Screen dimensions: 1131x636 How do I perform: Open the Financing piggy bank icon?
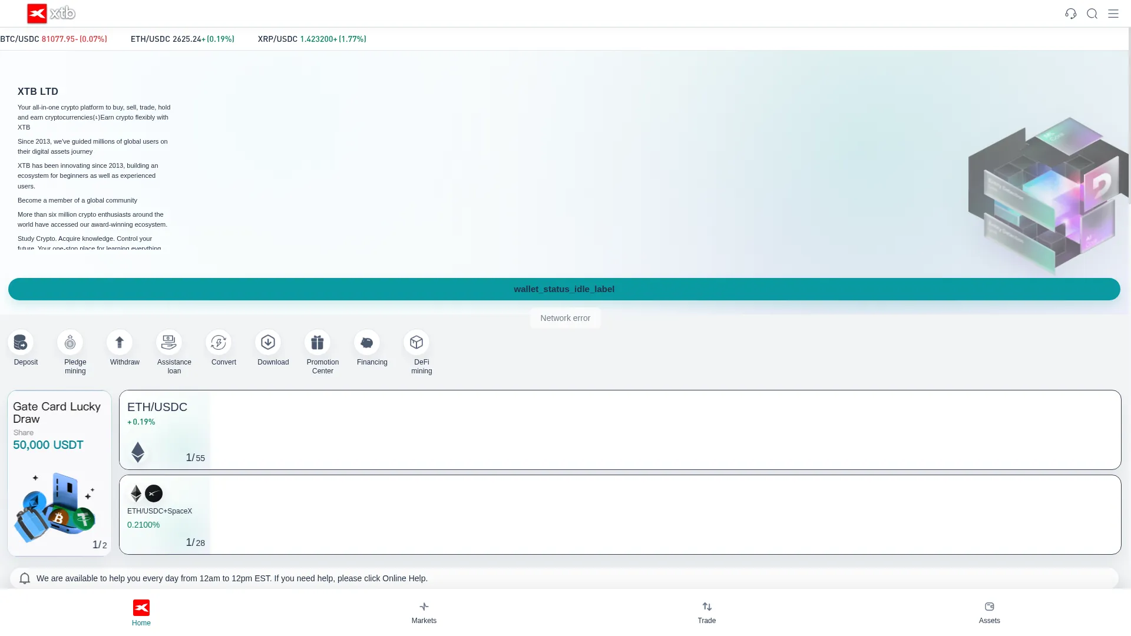pyautogui.click(x=367, y=342)
